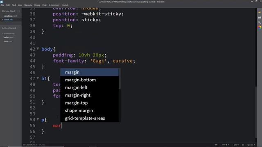Screen dimensions: 262x147
Task: Choose 'margin-left' from autocomplete list
Action: coord(89,87)
